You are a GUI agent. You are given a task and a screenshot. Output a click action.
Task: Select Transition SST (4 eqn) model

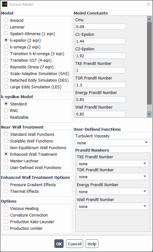[x=6, y=60]
